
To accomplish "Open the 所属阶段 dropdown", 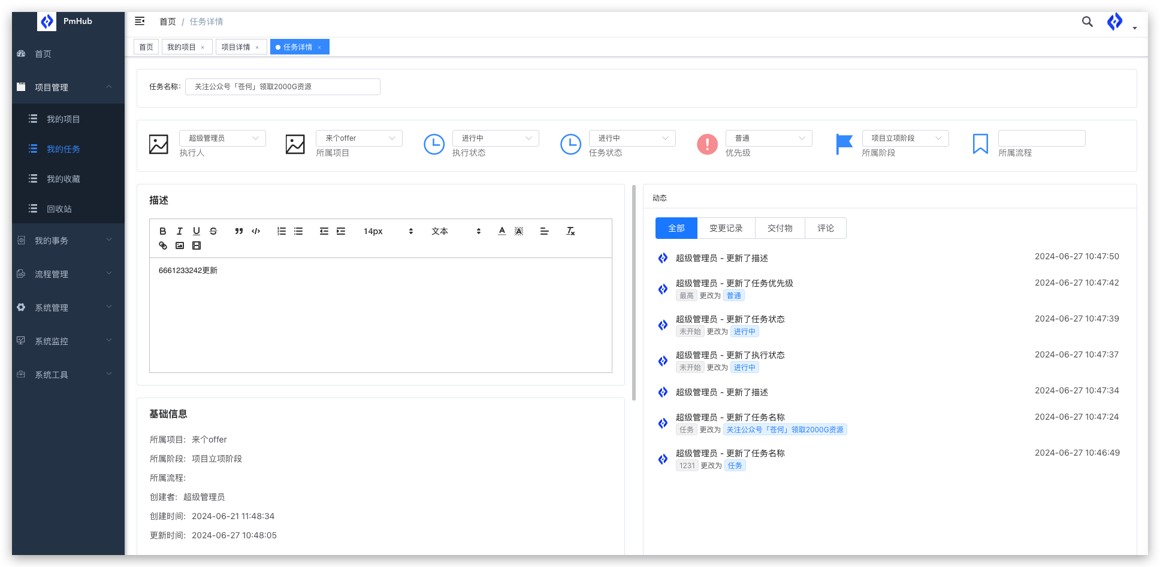I will [905, 138].
